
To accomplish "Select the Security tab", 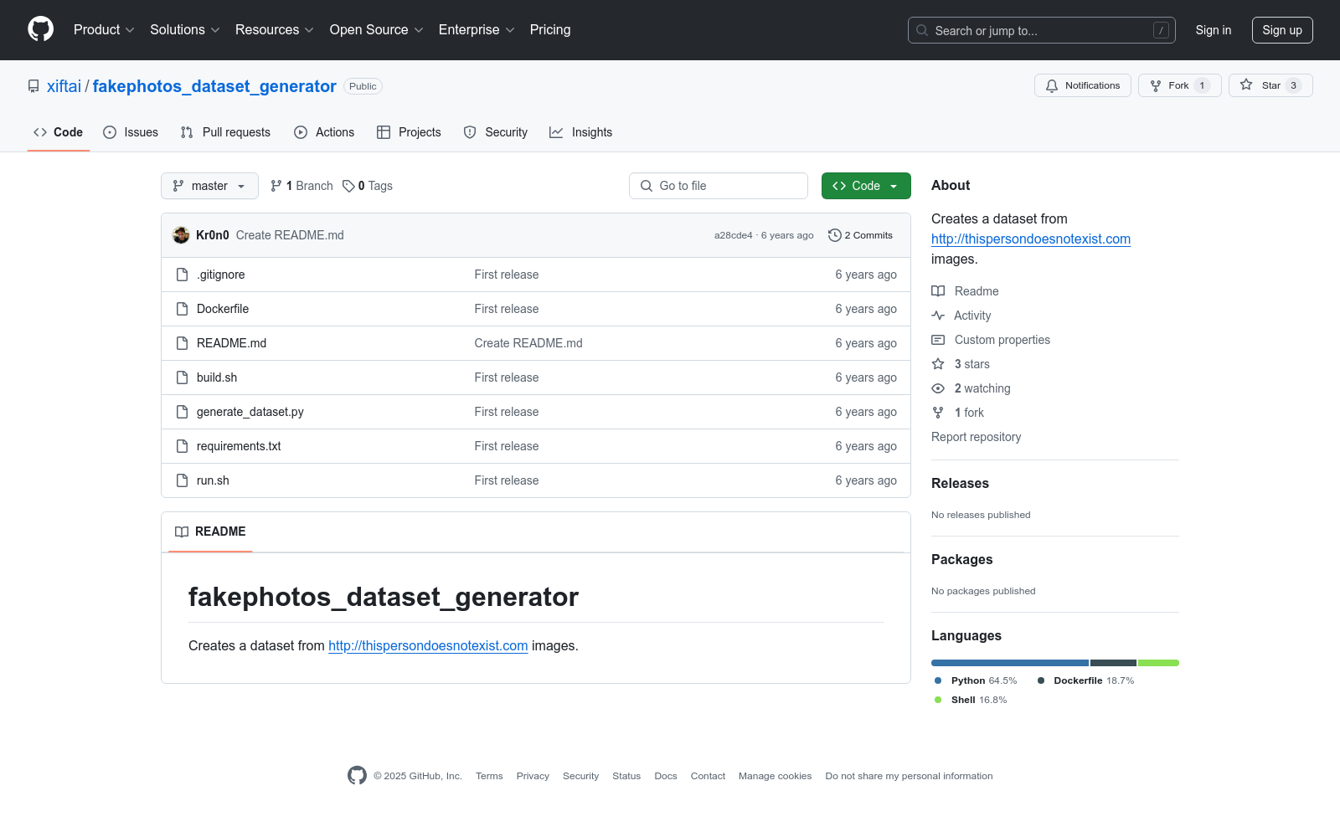I will click(496, 132).
